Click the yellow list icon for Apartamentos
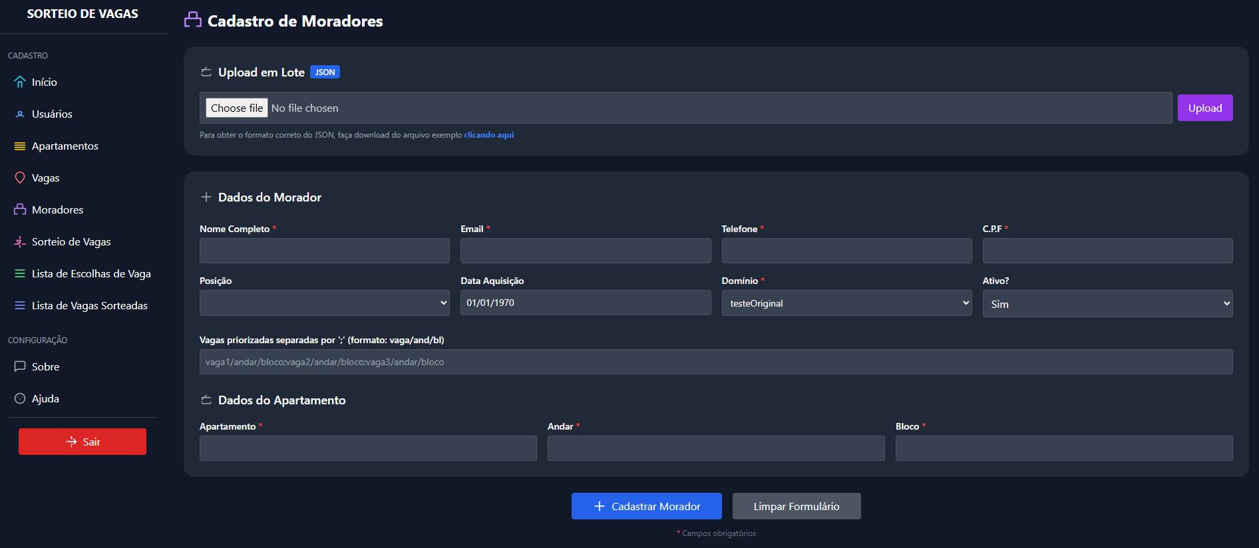Image resolution: width=1259 pixels, height=548 pixels. tap(20, 146)
